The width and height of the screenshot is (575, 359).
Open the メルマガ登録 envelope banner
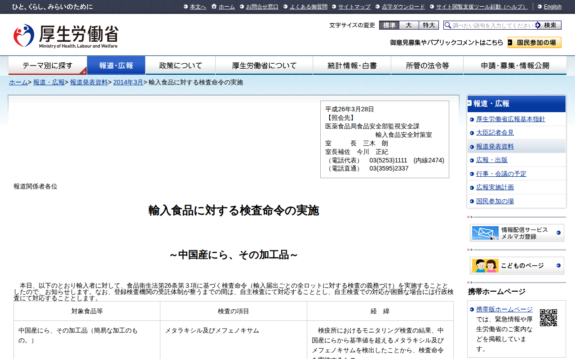pos(517,233)
